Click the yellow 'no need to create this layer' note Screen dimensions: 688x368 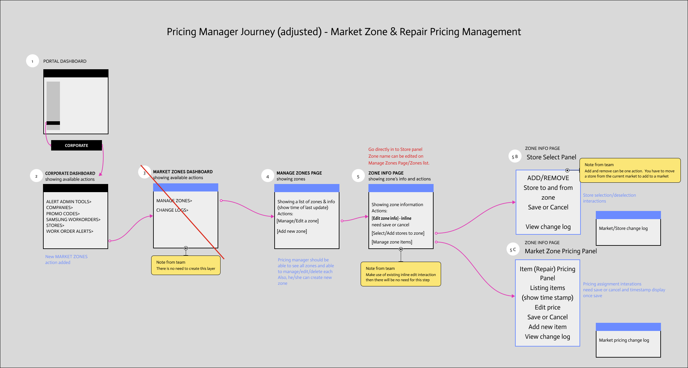(x=186, y=265)
